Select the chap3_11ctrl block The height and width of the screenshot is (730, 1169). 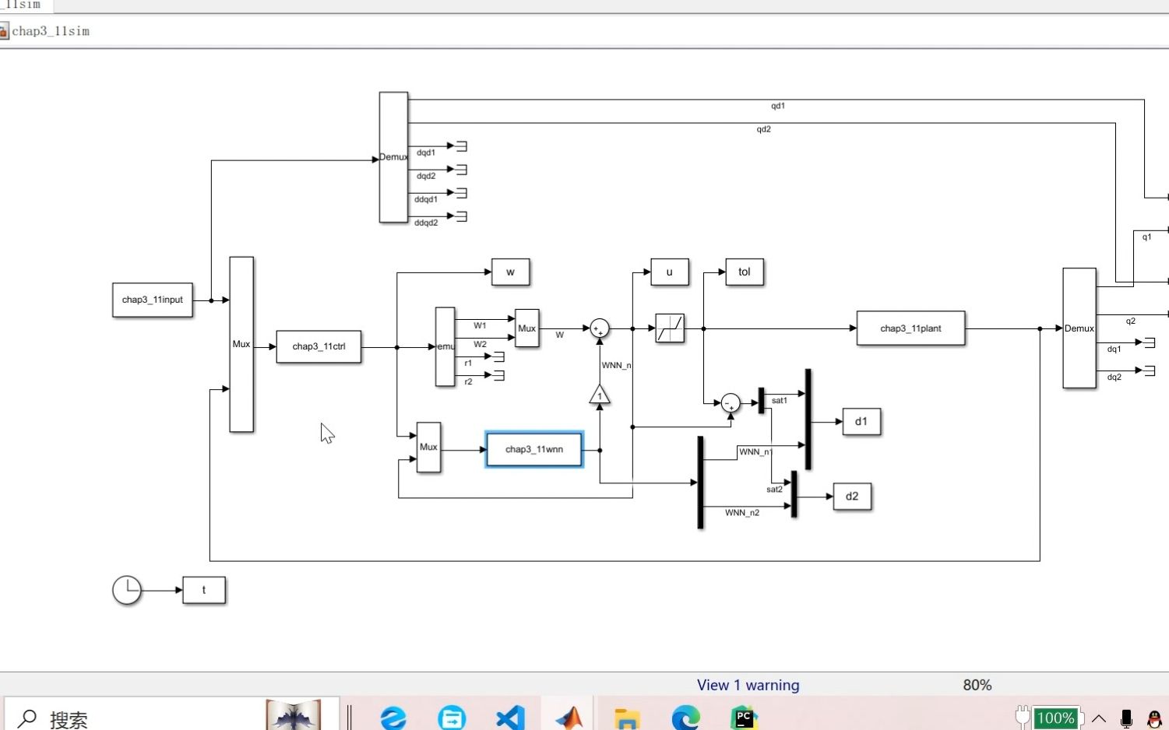[319, 346]
